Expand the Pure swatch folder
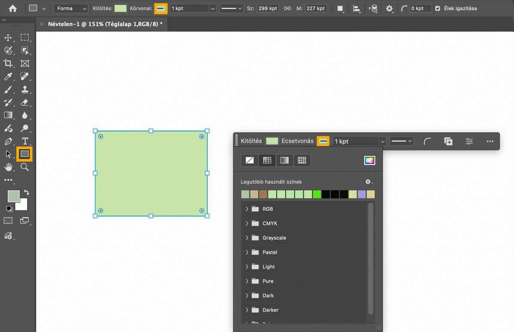Screen dimensions: 514x332 pyautogui.click(x=247, y=281)
